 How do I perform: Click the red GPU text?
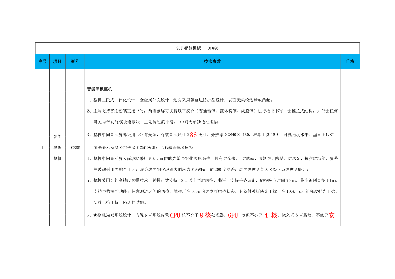(233, 216)
